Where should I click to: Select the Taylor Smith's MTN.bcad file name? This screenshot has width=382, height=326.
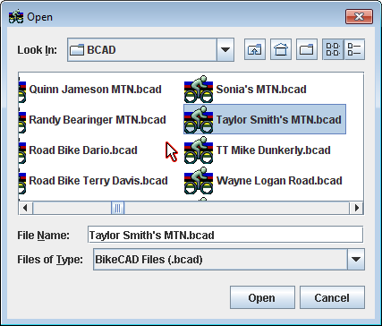[279, 120]
